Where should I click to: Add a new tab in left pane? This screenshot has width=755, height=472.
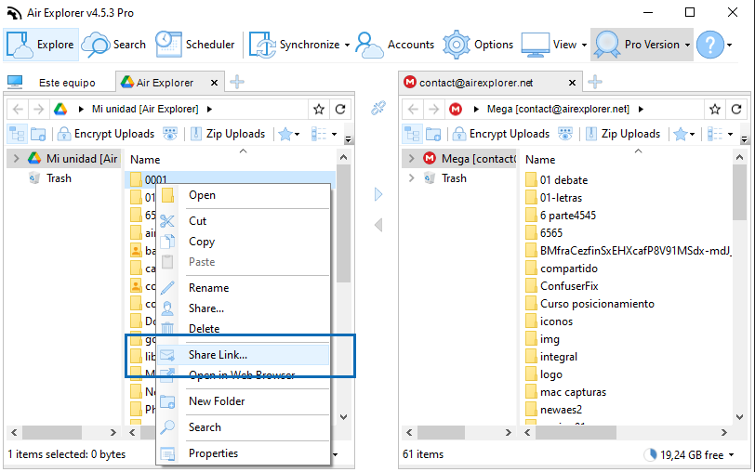(236, 82)
